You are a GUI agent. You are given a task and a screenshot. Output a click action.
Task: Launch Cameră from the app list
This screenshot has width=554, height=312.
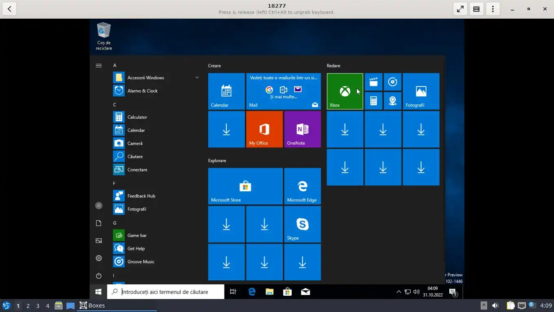[x=157, y=143]
